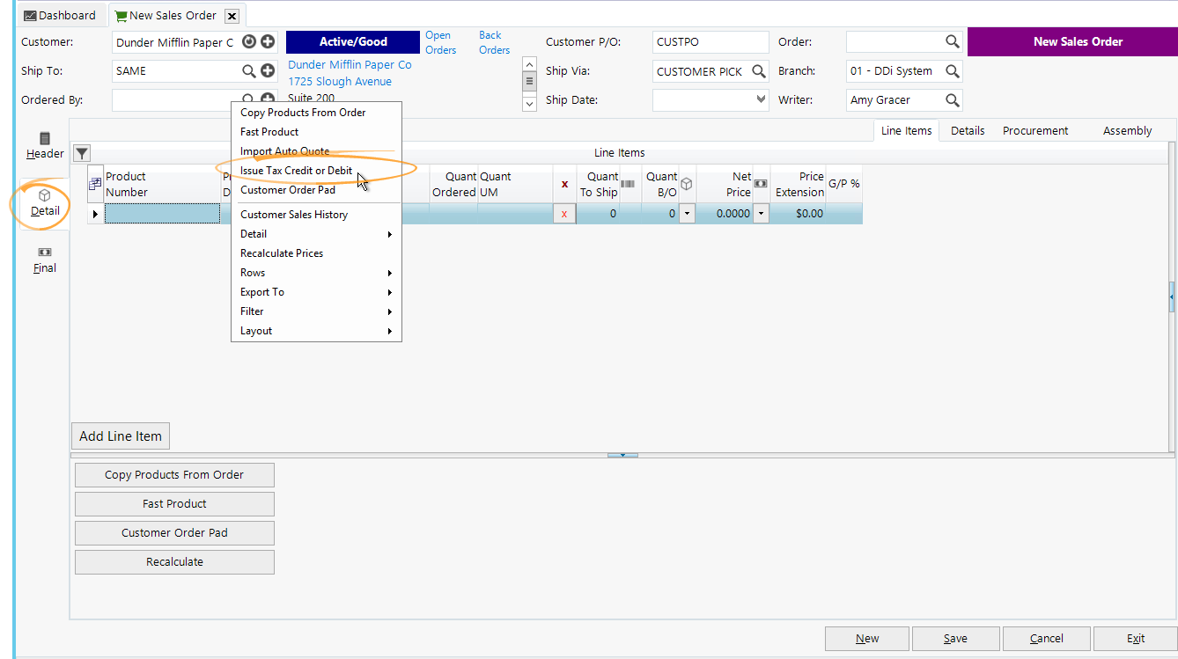Click the Customer P/O input field

tap(710, 41)
